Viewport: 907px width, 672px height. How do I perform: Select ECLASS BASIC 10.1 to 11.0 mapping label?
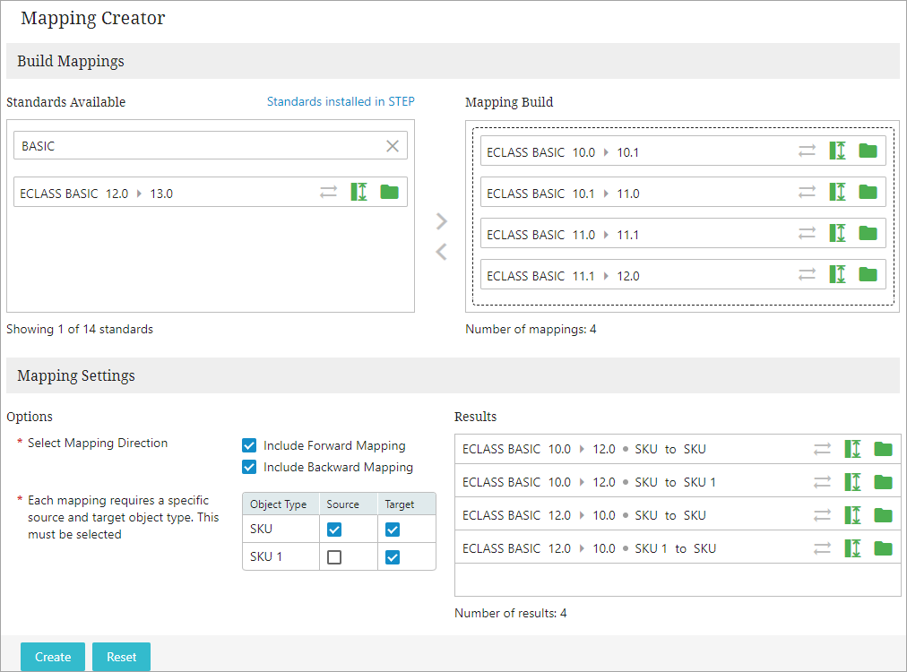pyautogui.click(x=563, y=194)
